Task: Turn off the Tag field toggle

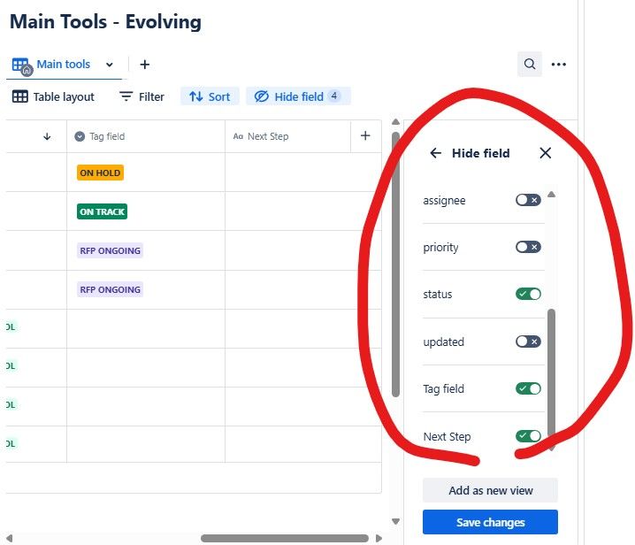Action: pyautogui.click(x=528, y=388)
